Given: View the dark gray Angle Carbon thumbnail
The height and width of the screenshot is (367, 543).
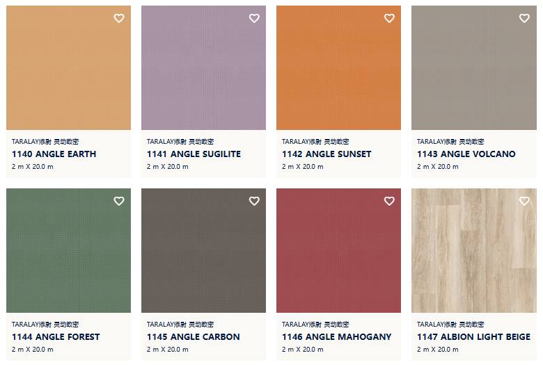Looking at the screenshot, I should point(203,250).
